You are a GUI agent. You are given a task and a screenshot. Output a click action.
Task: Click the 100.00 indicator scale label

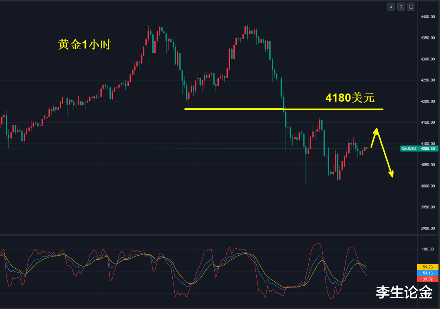pos(428,249)
